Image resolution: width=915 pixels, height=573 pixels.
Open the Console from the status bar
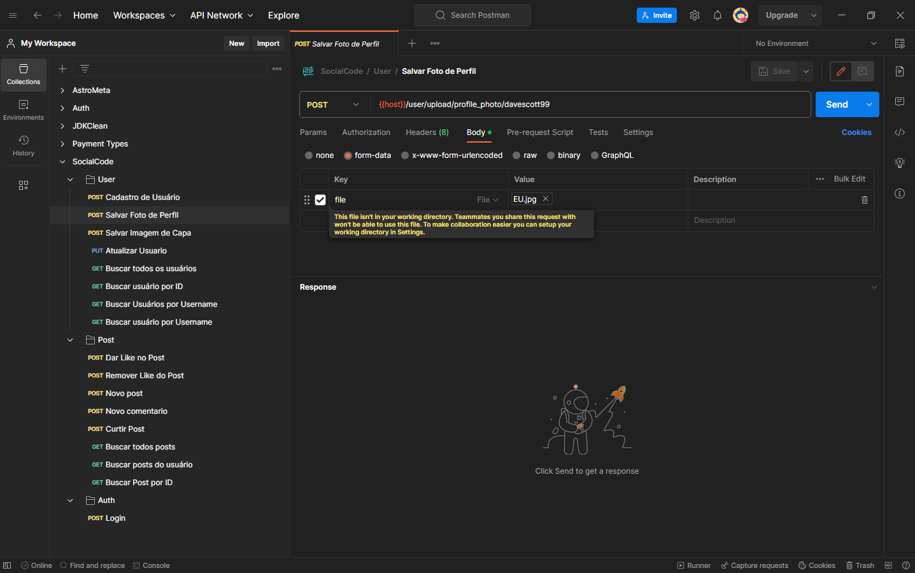coord(152,565)
